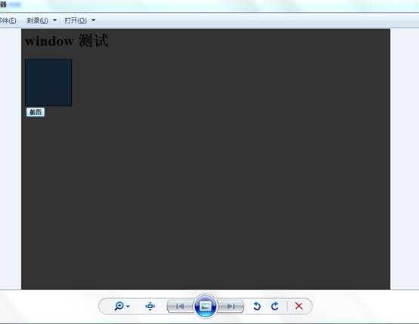This screenshot has width=419, height=324.
Task: Go to the next image
Action: [x=231, y=306]
